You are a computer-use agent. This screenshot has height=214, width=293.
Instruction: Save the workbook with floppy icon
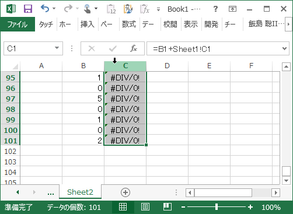[28, 9]
